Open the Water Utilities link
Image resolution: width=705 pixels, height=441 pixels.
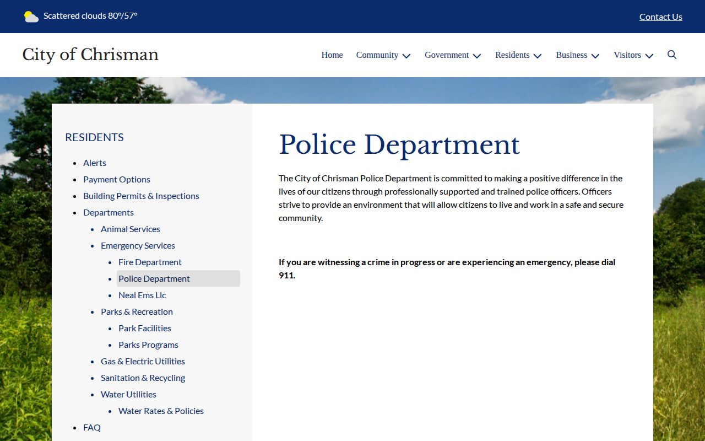(128, 394)
